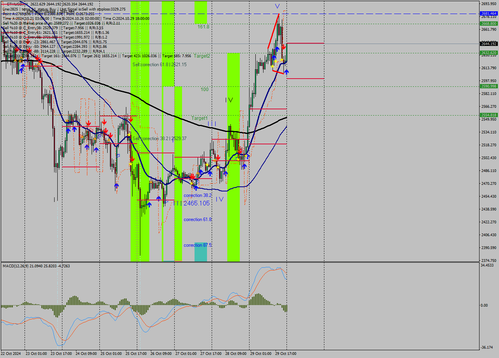Click the '22 Oct 2024' date on time axis
The height and width of the screenshot is (358, 499).
click(x=12, y=354)
